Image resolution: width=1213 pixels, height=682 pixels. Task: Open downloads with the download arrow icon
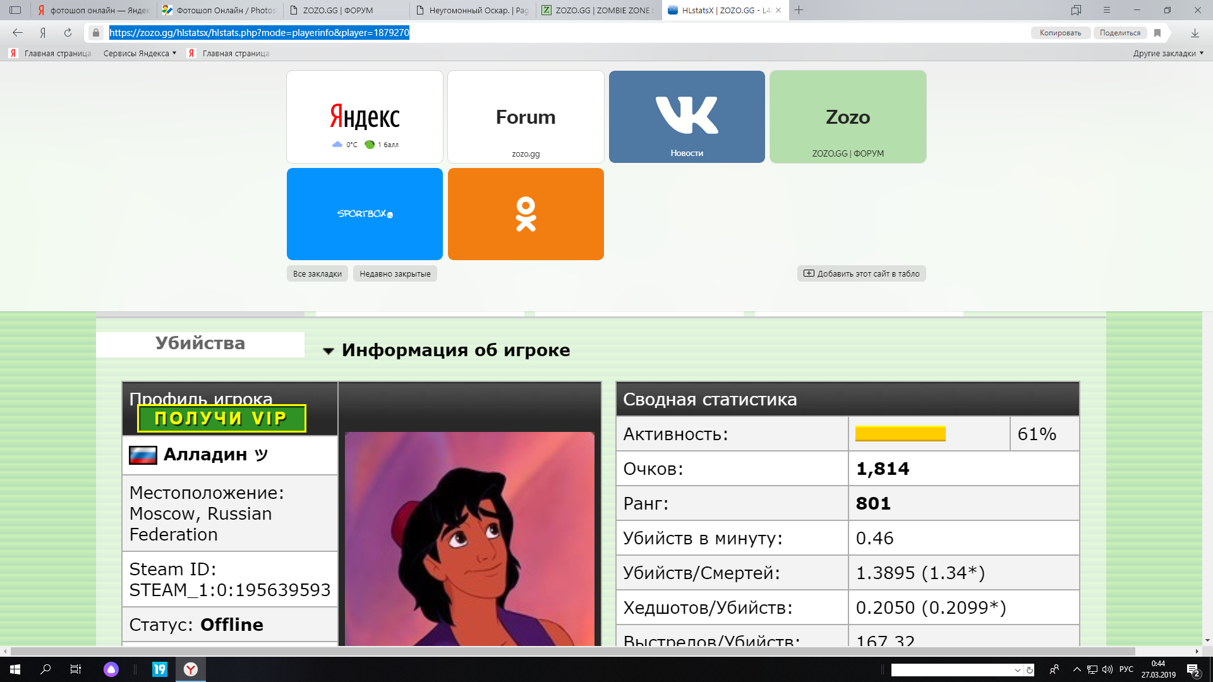pyautogui.click(x=1195, y=33)
